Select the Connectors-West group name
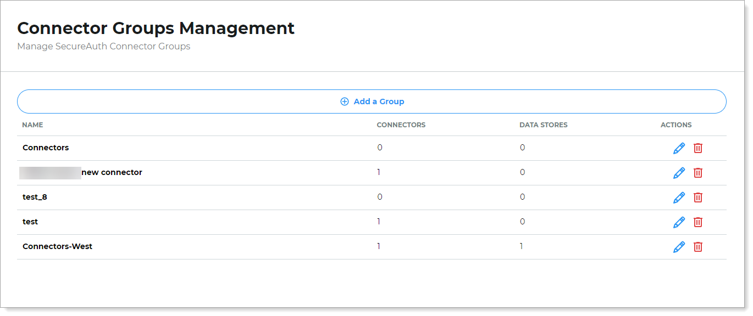Screen dimensions: 753x316 [57, 246]
